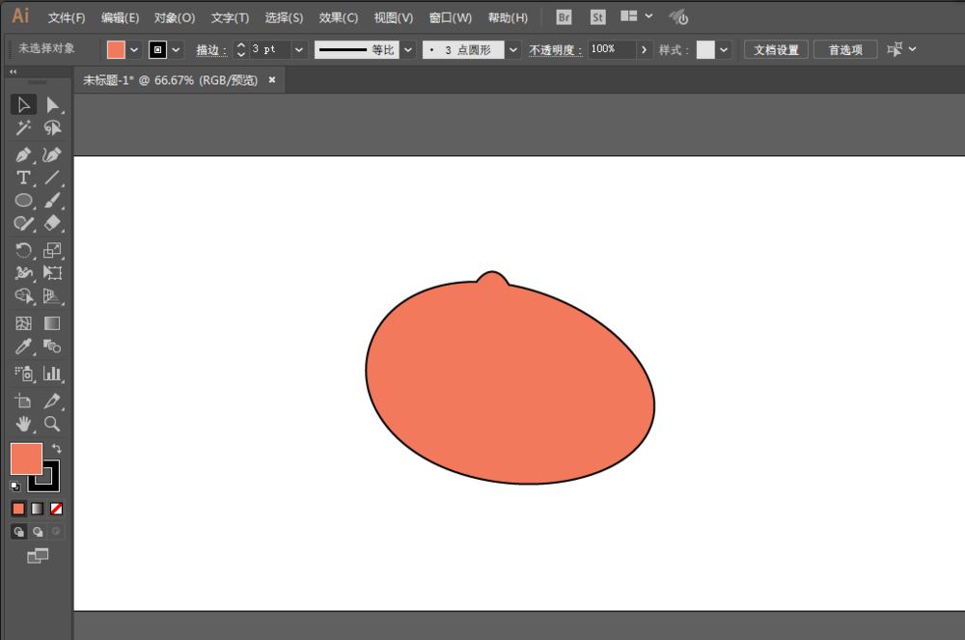Expand the fill color dropdown arrow
This screenshot has width=965, height=640.
tap(134, 49)
